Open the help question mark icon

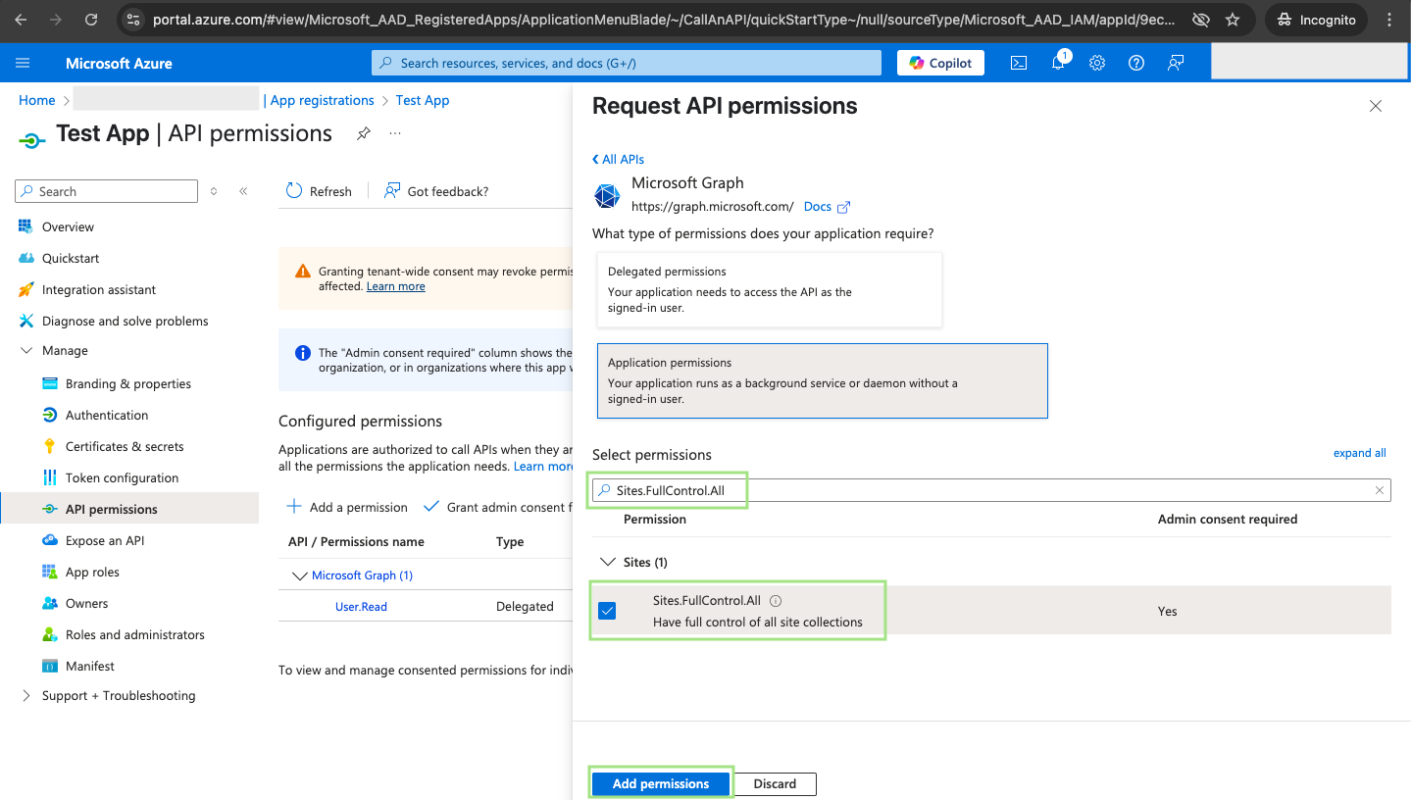point(1136,63)
